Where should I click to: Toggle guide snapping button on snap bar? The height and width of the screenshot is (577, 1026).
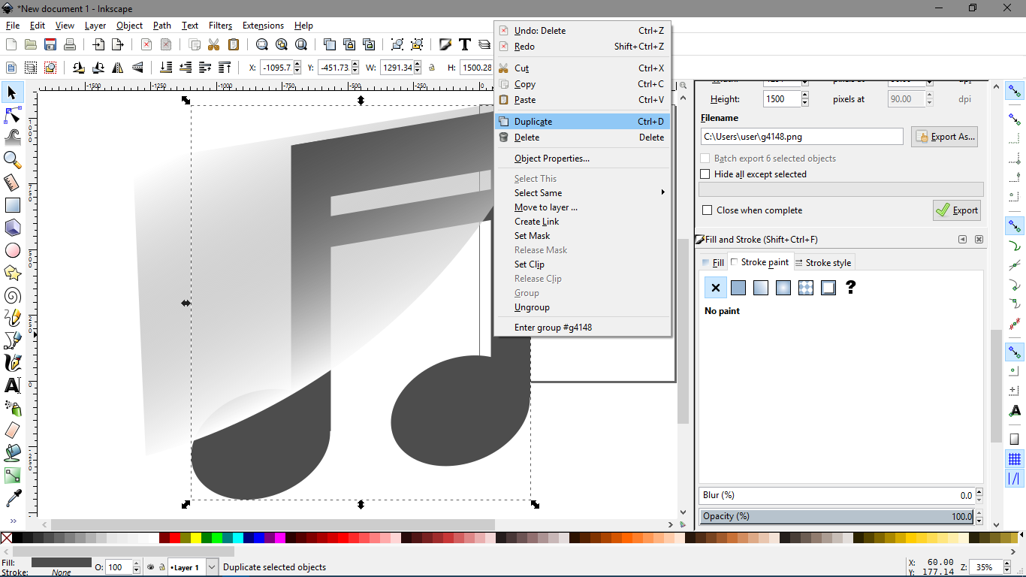(x=1015, y=479)
